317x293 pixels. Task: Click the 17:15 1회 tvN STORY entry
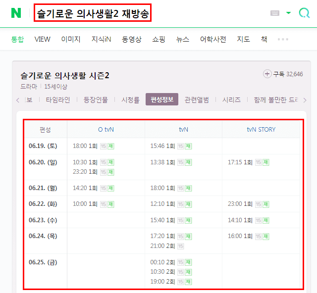point(240,162)
